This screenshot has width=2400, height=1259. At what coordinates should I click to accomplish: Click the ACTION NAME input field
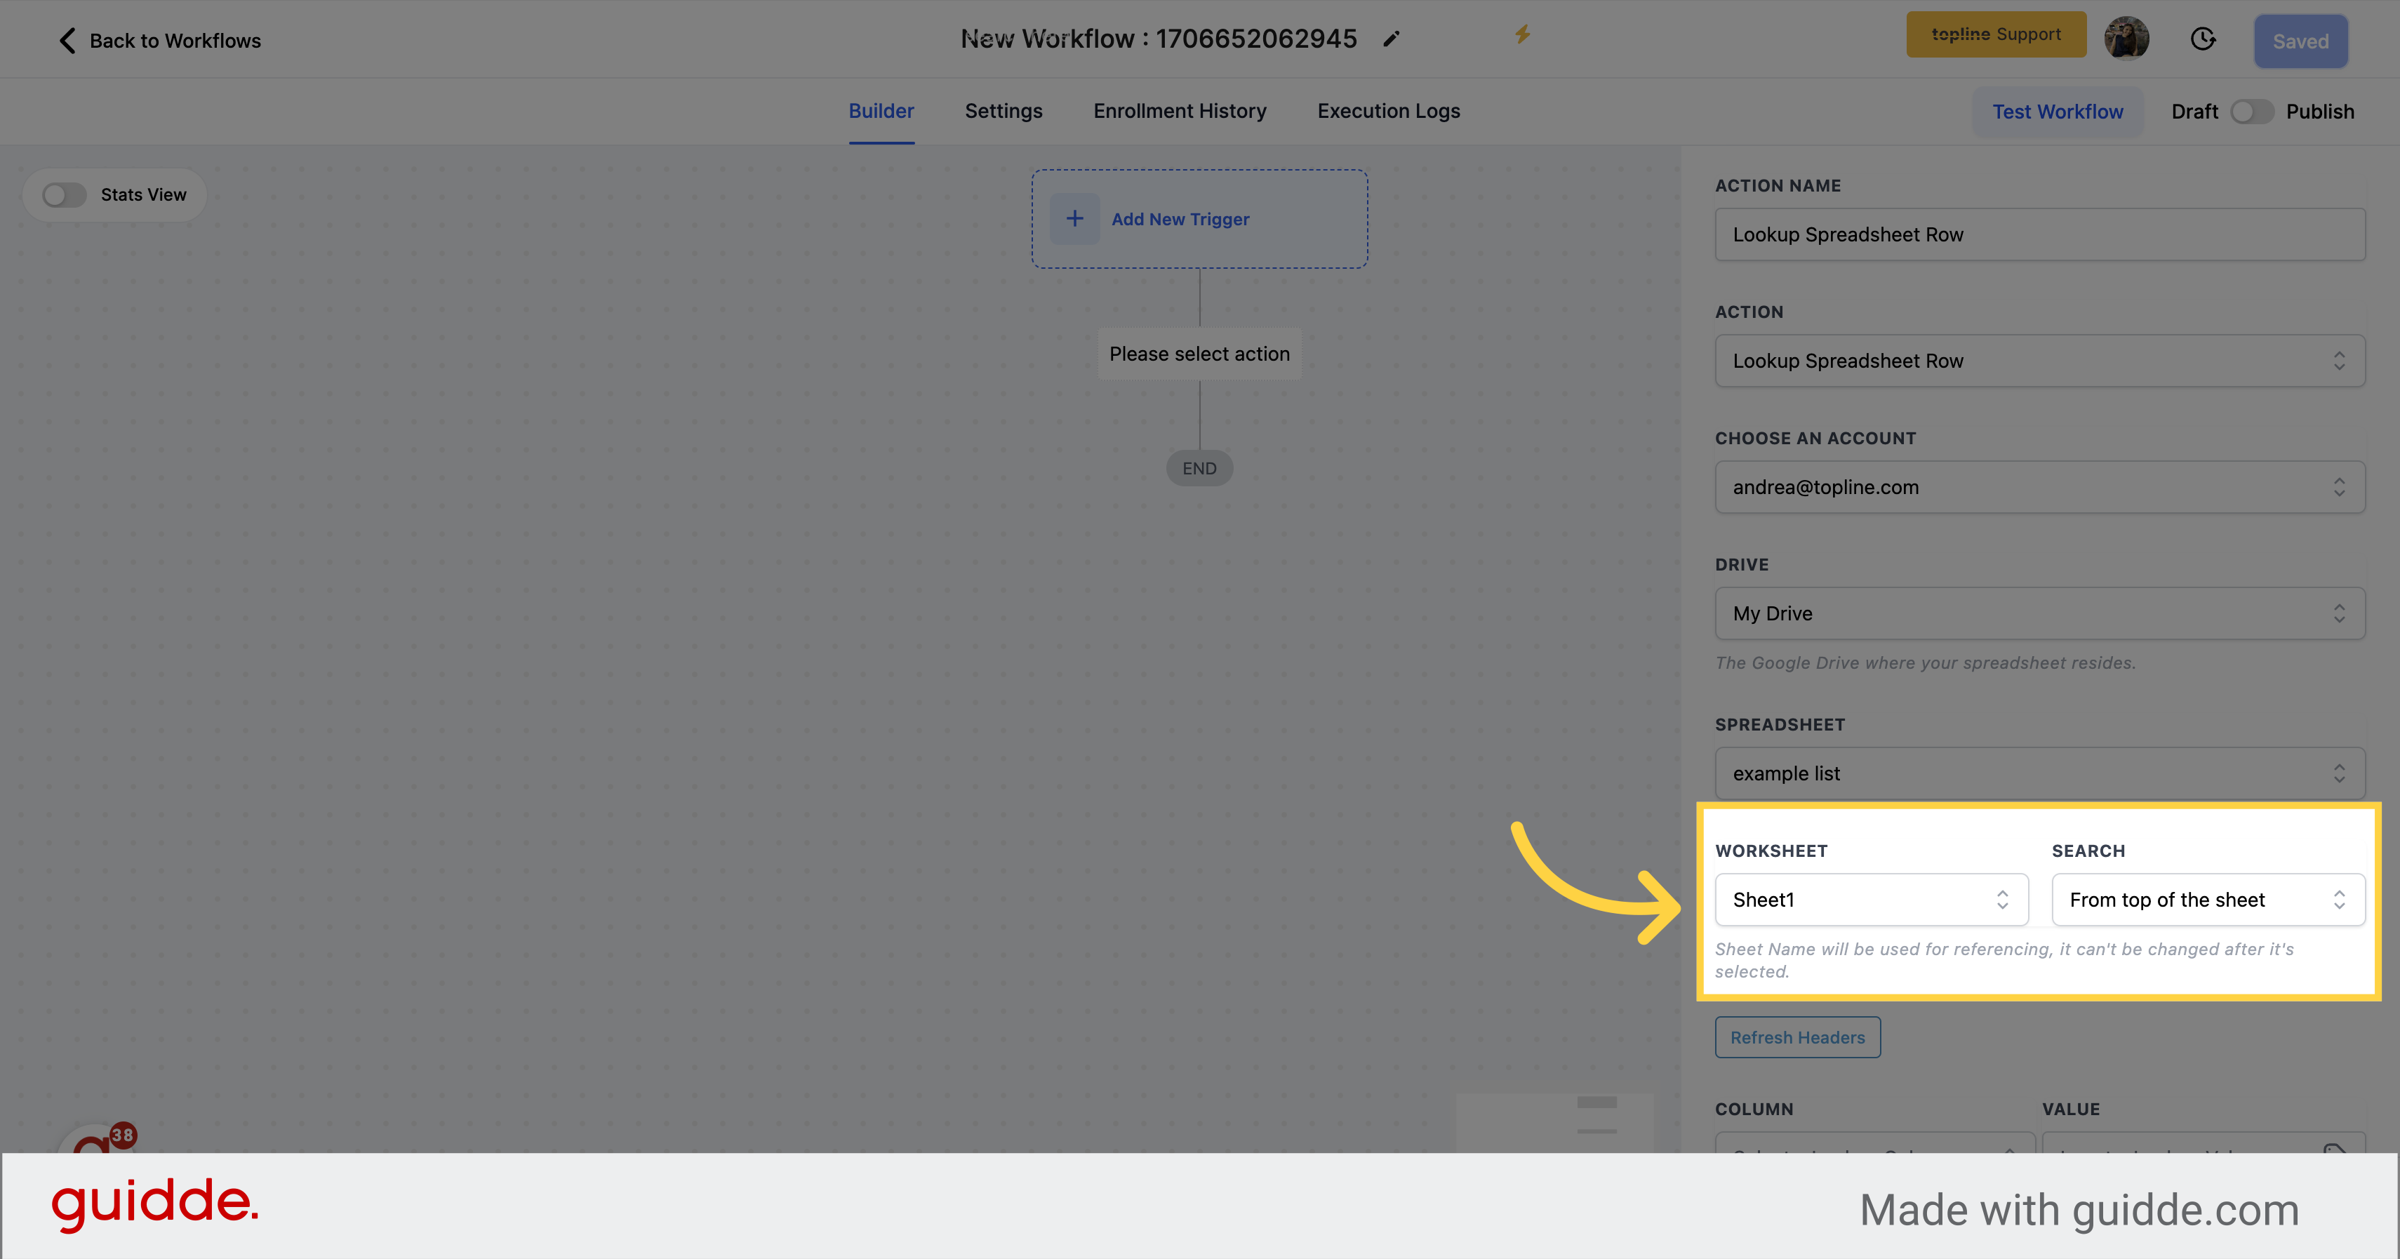click(2040, 234)
